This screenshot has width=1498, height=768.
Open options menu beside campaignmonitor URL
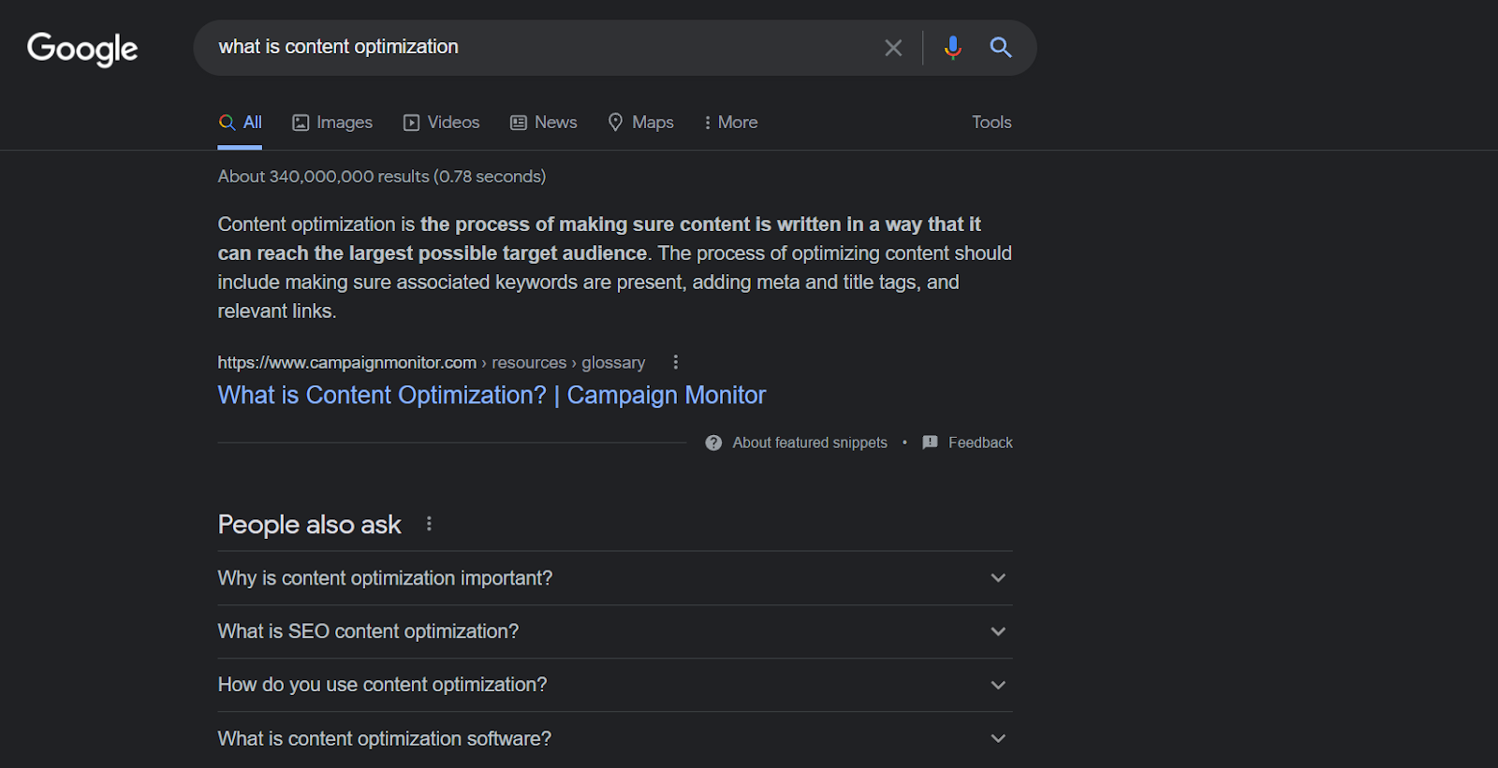coord(676,362)
